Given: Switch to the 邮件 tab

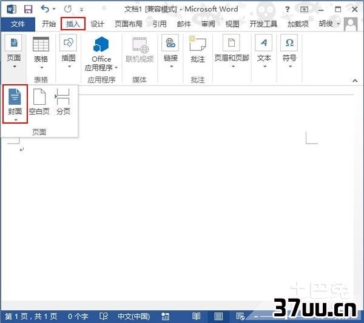Looking at the screenshot, I should [184, 24].
